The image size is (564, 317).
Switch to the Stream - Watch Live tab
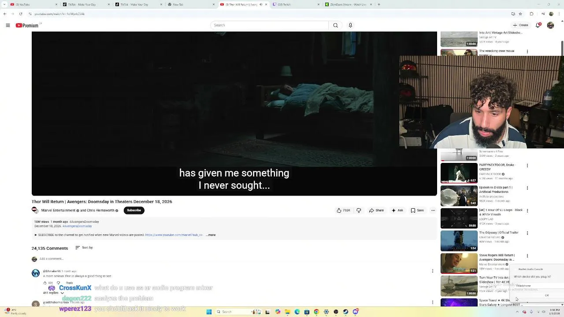click(x=348, y=4)
